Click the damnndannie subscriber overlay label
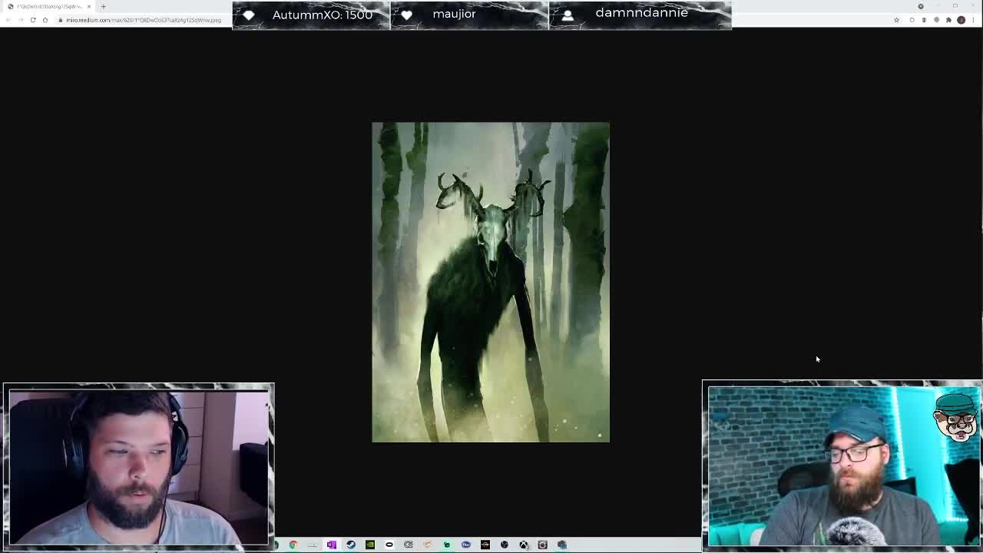This screenshot has height=553, width=983. (641, 13)
